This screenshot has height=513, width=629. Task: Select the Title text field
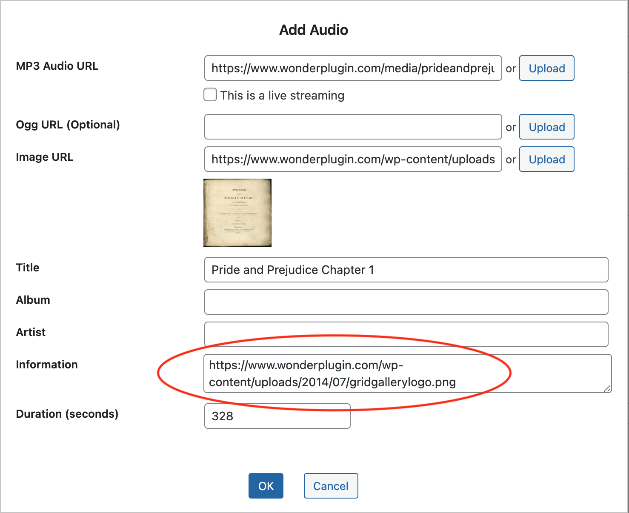[406, 270]
